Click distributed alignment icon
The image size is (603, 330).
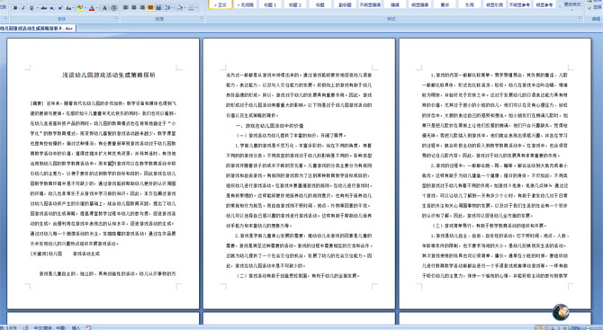pyautogui.click(x=158, y=7)
